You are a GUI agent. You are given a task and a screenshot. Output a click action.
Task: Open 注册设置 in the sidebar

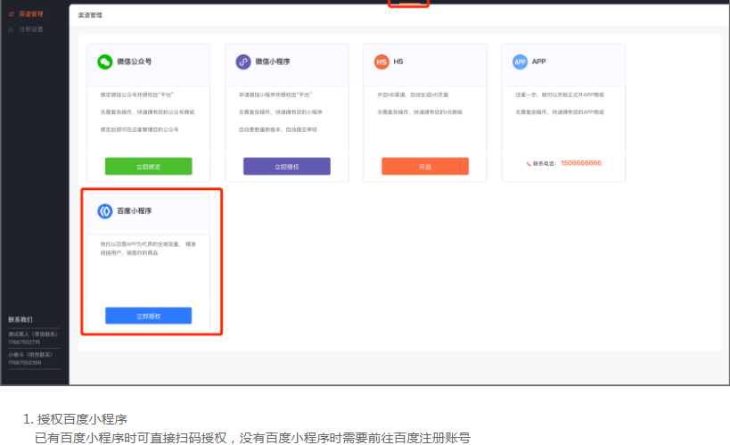(30, 29)
